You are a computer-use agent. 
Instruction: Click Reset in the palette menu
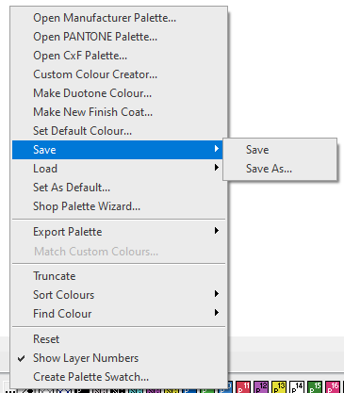[x=119, y=339]
